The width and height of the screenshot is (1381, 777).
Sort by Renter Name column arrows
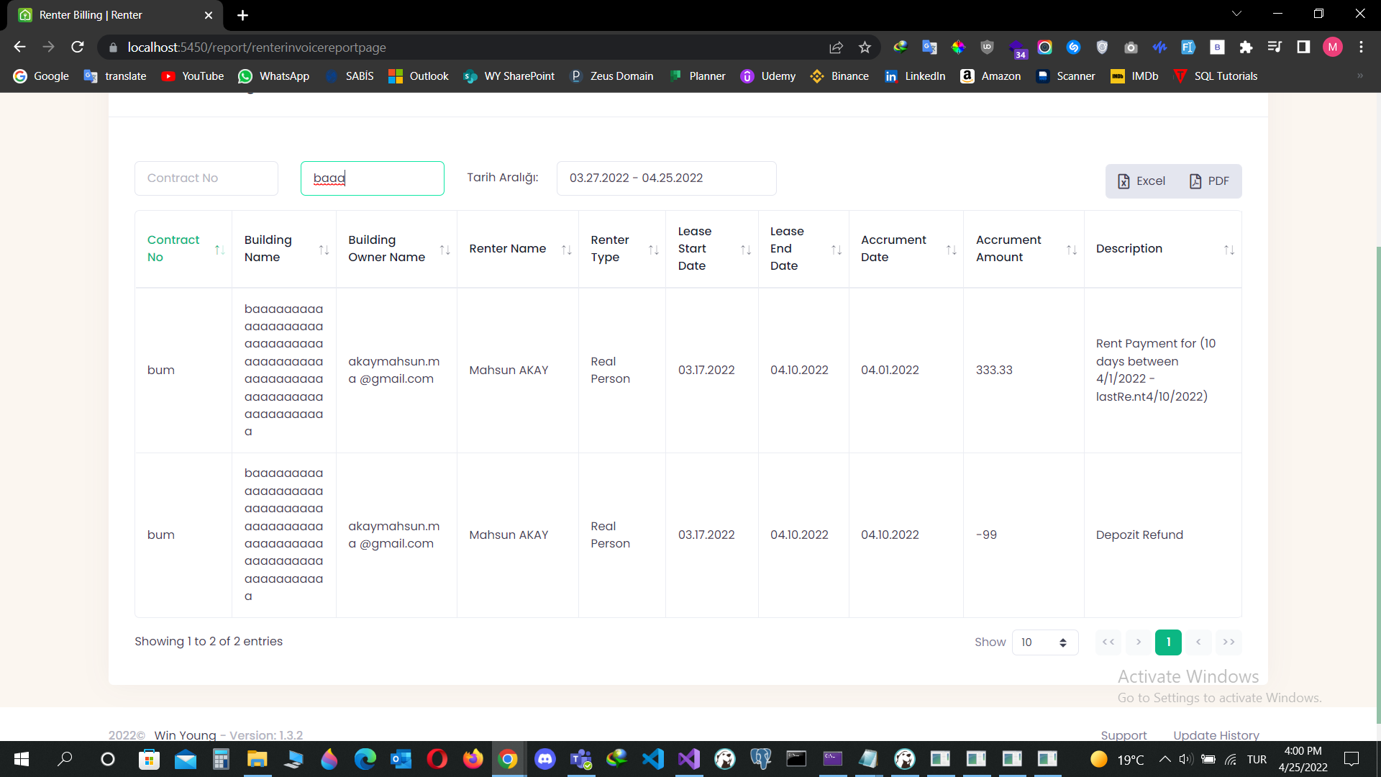point(566,250)
